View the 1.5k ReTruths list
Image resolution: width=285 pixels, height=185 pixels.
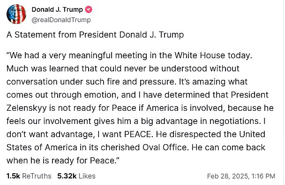click(x=29, y=176)
